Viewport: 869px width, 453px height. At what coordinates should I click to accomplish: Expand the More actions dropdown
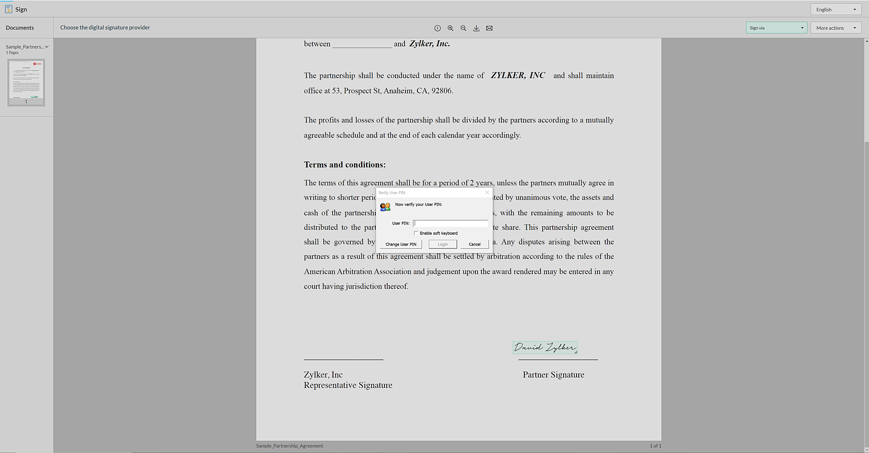tap(836, 28)
